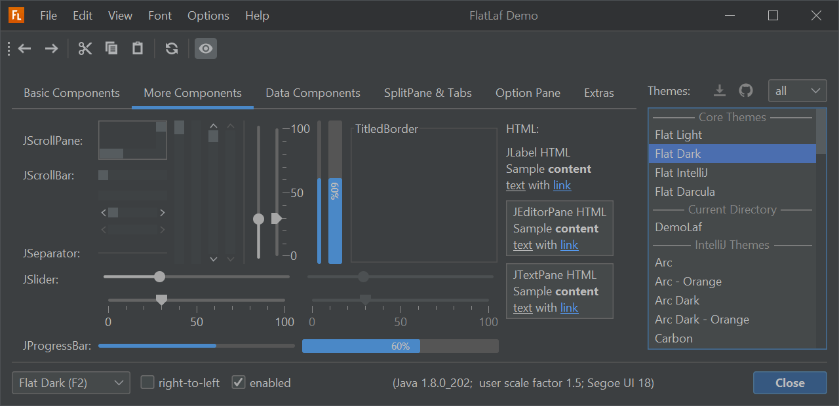839x406 pixels.
Task: Switch to the Data Components tab
Action: (313, 93)
